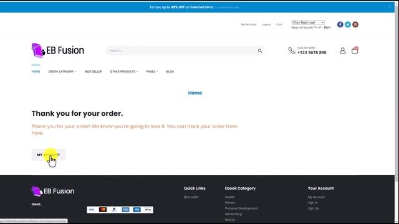
Task: Open the shopping cart bag icon
Action: pos(355,50)
